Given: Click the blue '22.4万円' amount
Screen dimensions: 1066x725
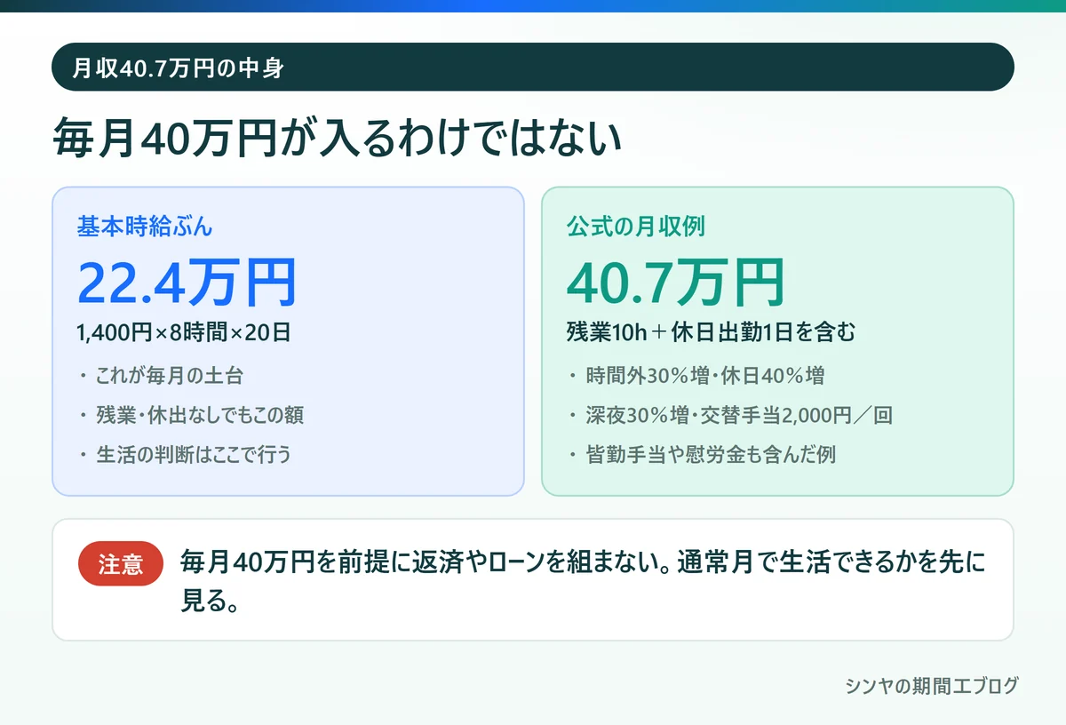Looking at the screenshot, I should click(x=187, y=283).
